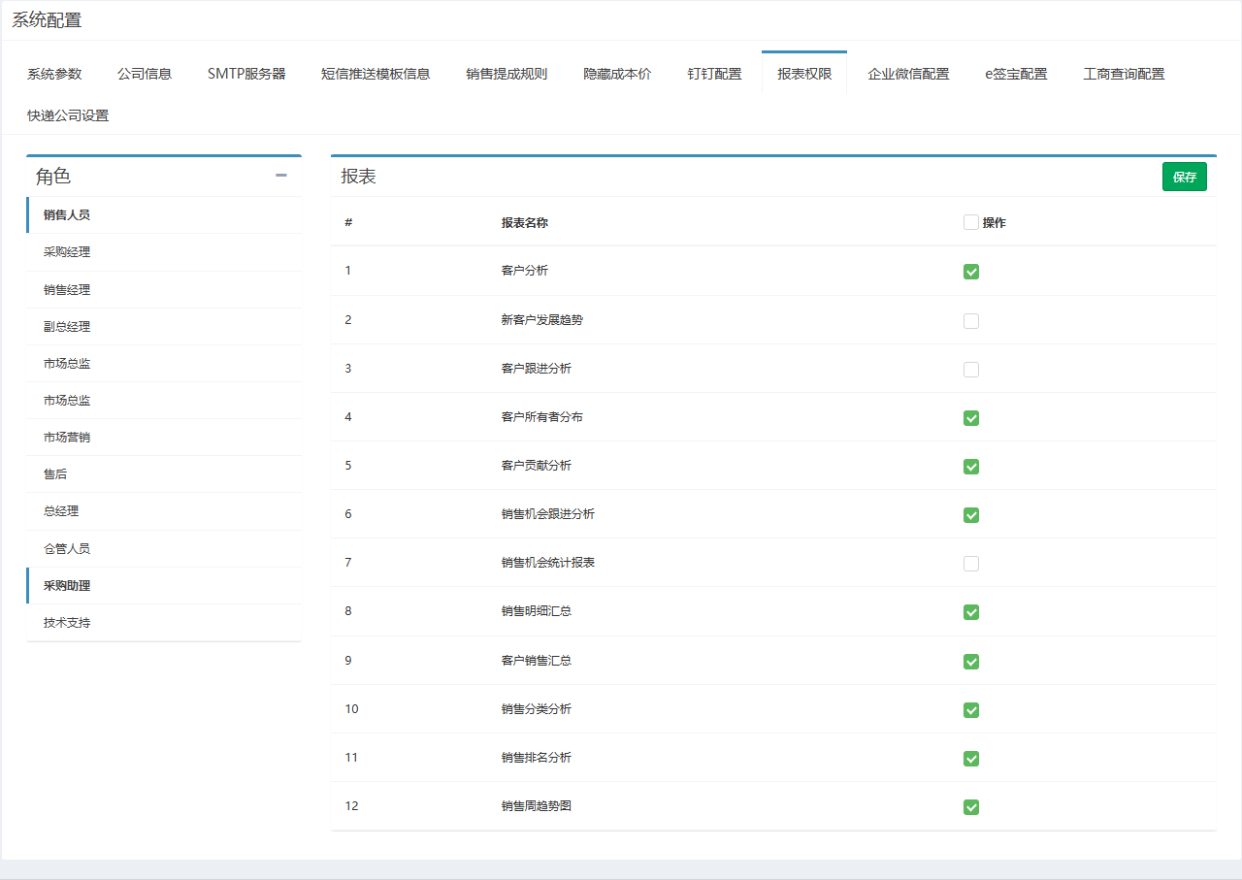Image resolution: width=1242 pixels, height=880 pixels.
Task: Switch to the 公司信息 tab
Action: point(145,74)
